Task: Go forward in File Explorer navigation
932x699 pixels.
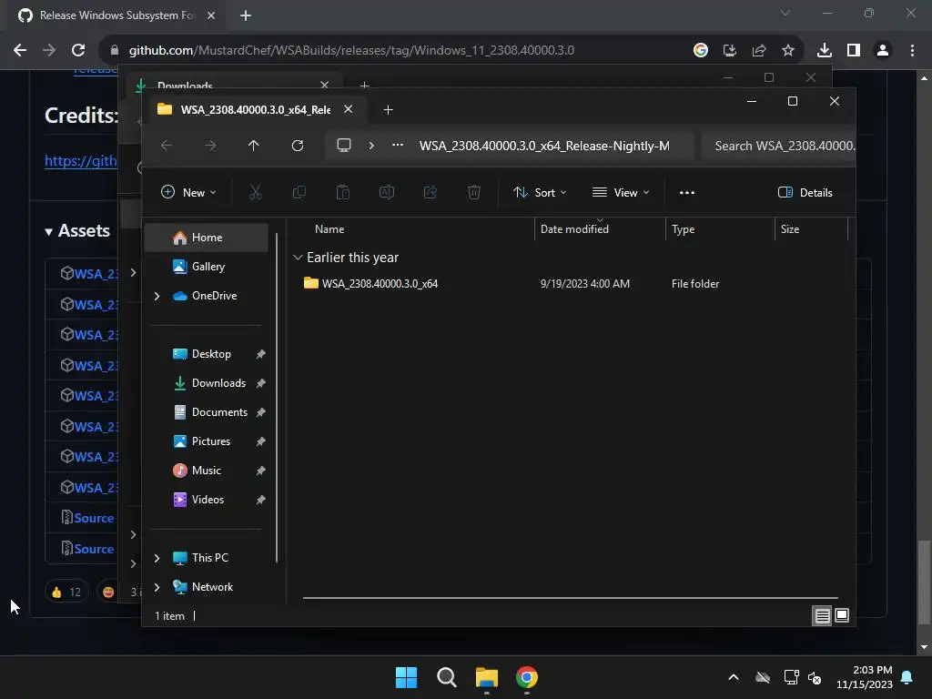Action: click(210, 146)
